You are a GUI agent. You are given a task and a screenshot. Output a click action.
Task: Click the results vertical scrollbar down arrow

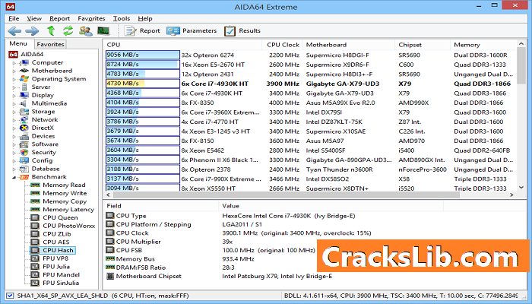coord(521,187)
